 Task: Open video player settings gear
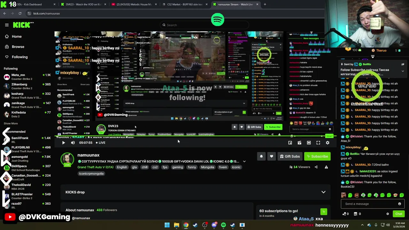pyautogui.click(x=328, y=143)
